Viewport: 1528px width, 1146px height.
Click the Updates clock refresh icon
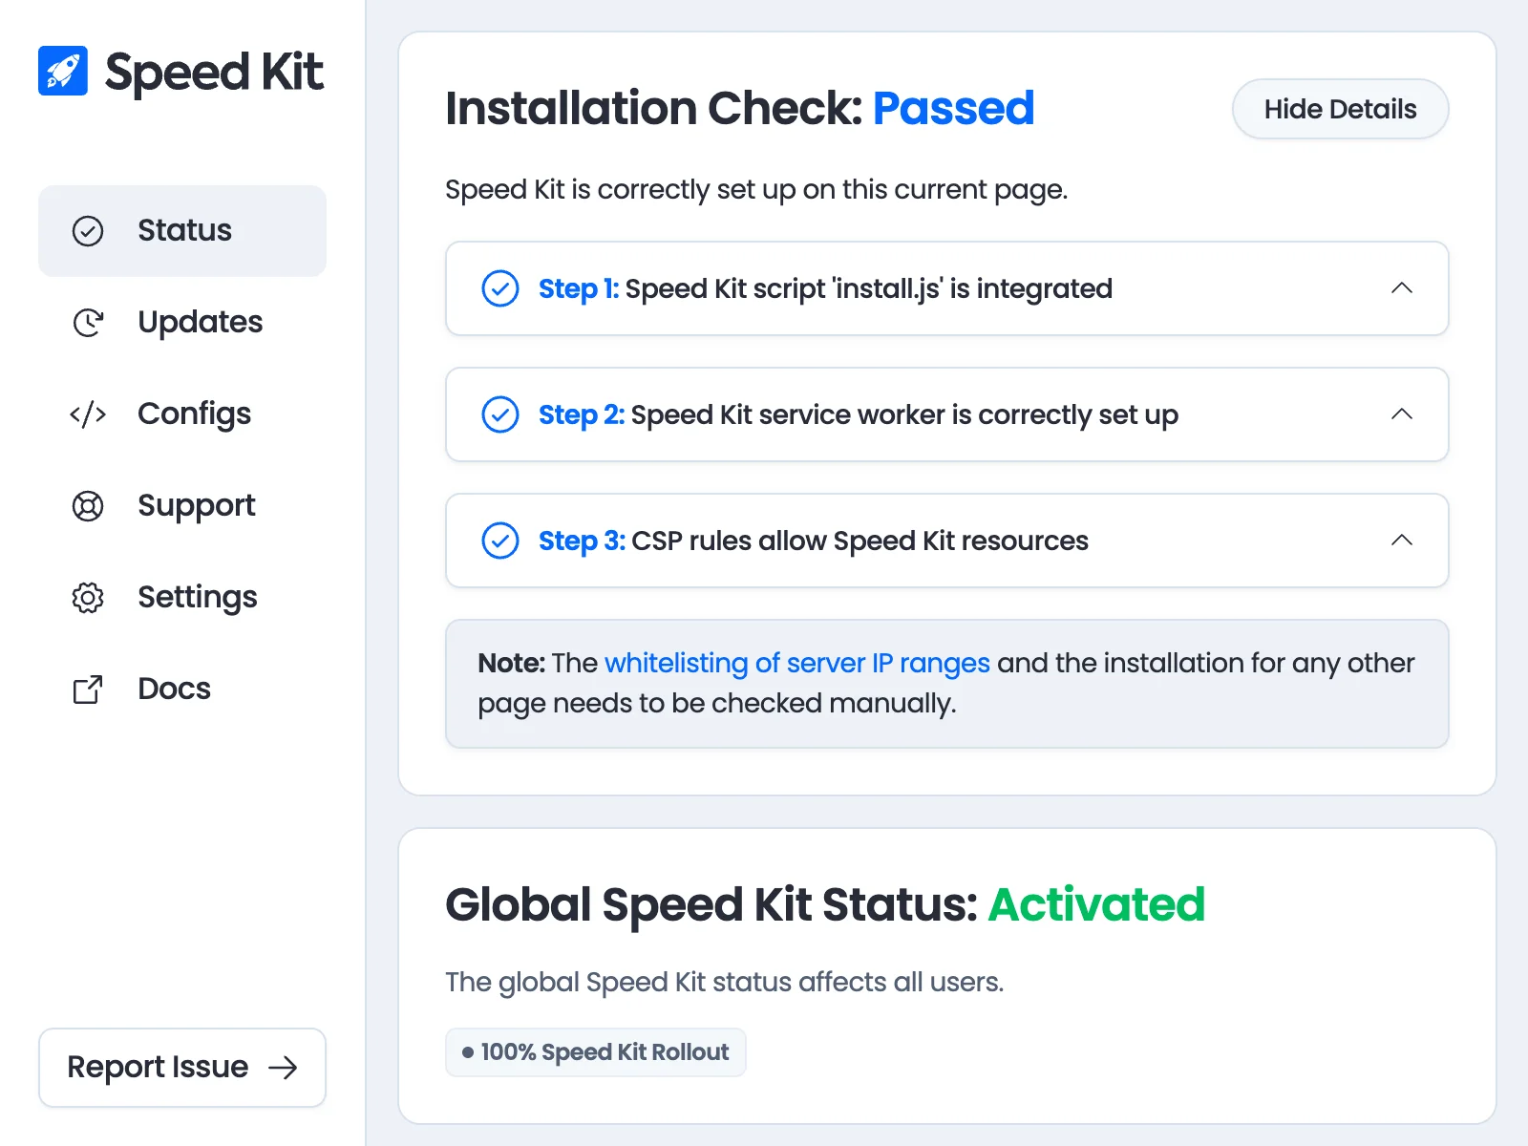[x=88, y=323]
